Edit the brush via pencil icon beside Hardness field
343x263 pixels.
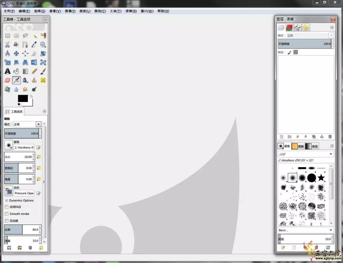tap(38, 147)
